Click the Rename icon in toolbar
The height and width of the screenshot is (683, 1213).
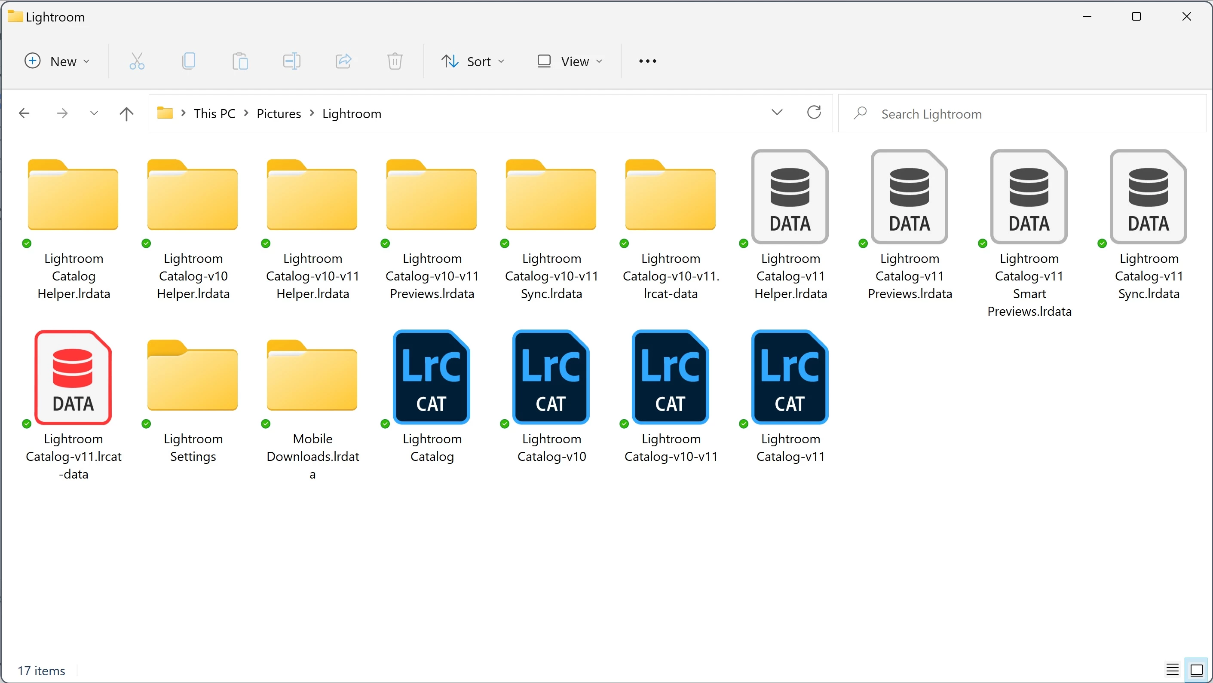pyautogui.click(x=291, y=61)
